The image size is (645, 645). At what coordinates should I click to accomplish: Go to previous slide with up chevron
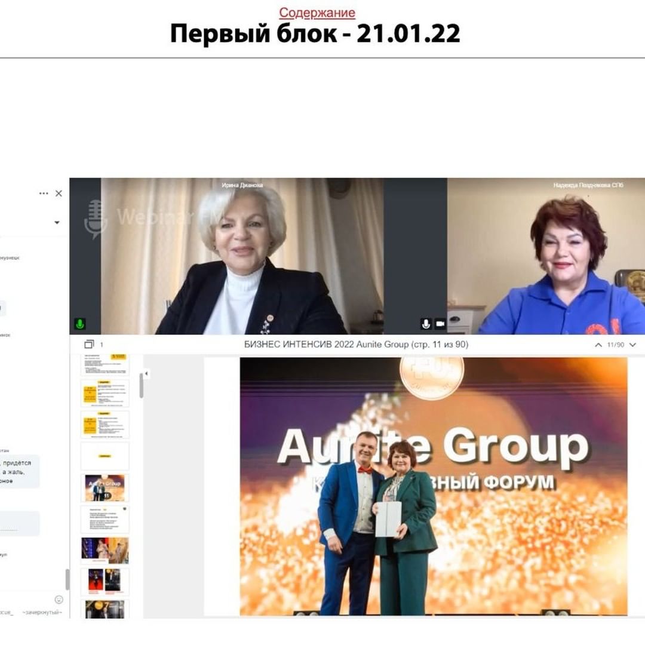coord(598,345)
